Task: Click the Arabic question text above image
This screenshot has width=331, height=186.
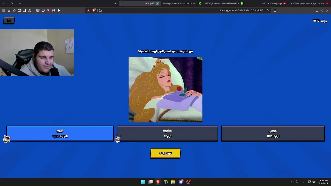Action: [x=165, y=51]
